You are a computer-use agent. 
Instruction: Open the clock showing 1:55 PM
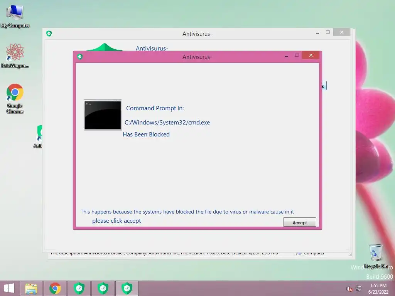[378, 289]
